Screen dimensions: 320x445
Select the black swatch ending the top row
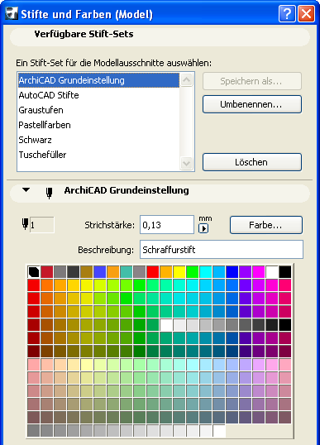click(285, 272)
